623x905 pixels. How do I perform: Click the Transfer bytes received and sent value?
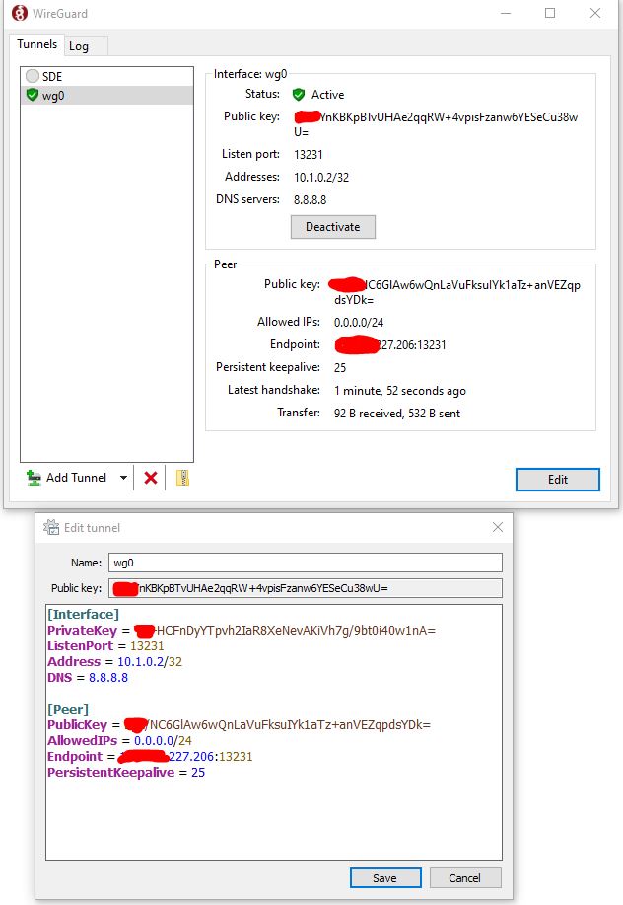(x=397, y=414)
